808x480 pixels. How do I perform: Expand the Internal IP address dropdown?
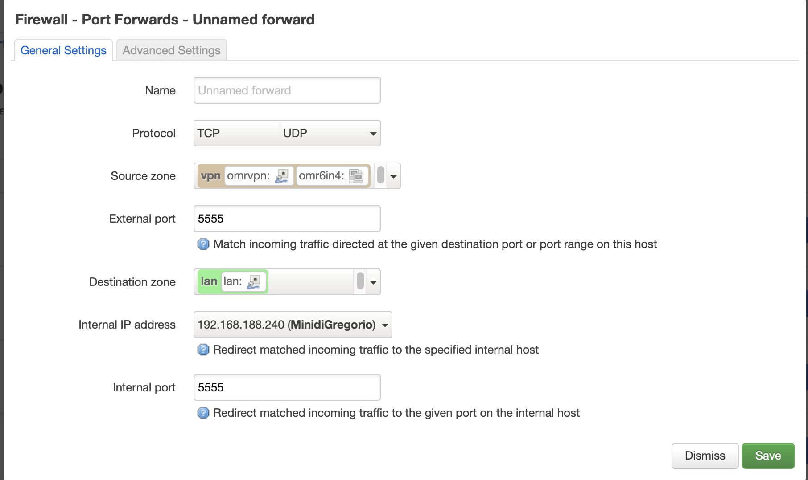(385, 325)
